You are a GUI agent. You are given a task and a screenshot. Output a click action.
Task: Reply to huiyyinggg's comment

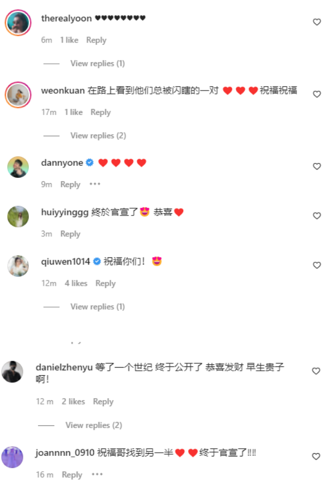pos(70,233)
